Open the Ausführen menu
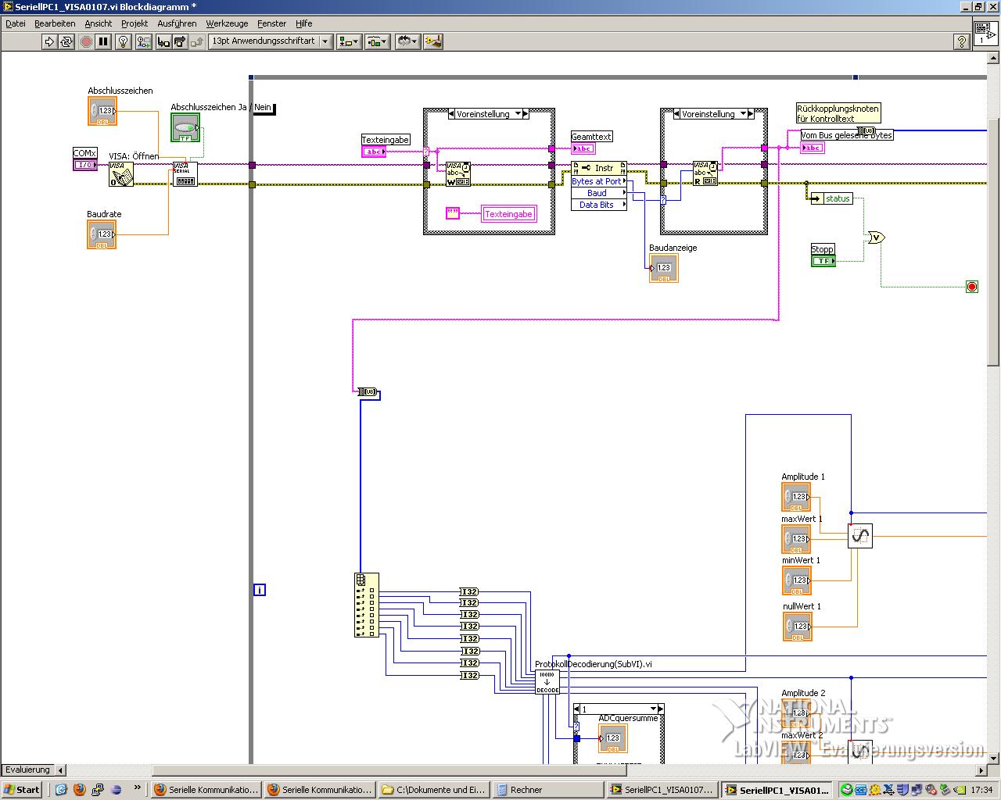1001x800 pixels. click(177, 23)
